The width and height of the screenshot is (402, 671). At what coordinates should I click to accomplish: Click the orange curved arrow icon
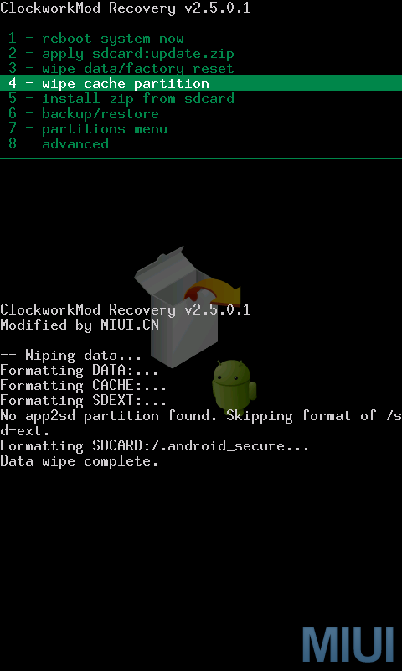point(214,292)
